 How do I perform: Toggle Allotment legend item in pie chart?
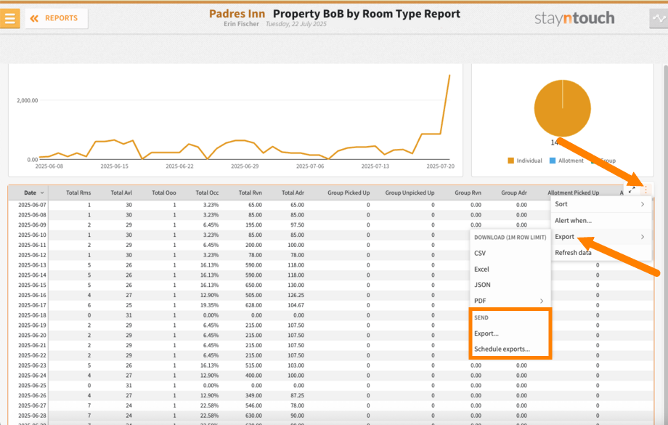(566, 161)
